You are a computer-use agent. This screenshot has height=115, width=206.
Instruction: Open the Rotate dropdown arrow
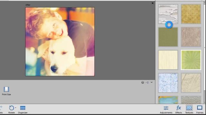[16, 108]
